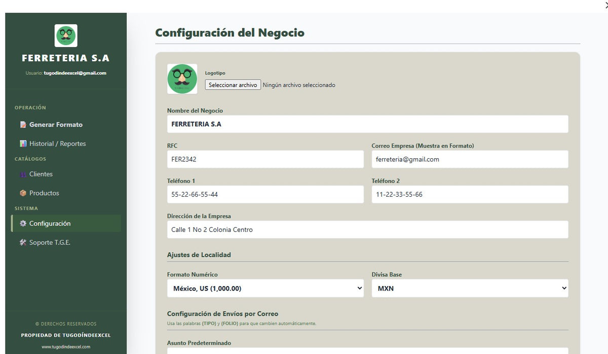Focus the RFC input field

coord(265,159)
